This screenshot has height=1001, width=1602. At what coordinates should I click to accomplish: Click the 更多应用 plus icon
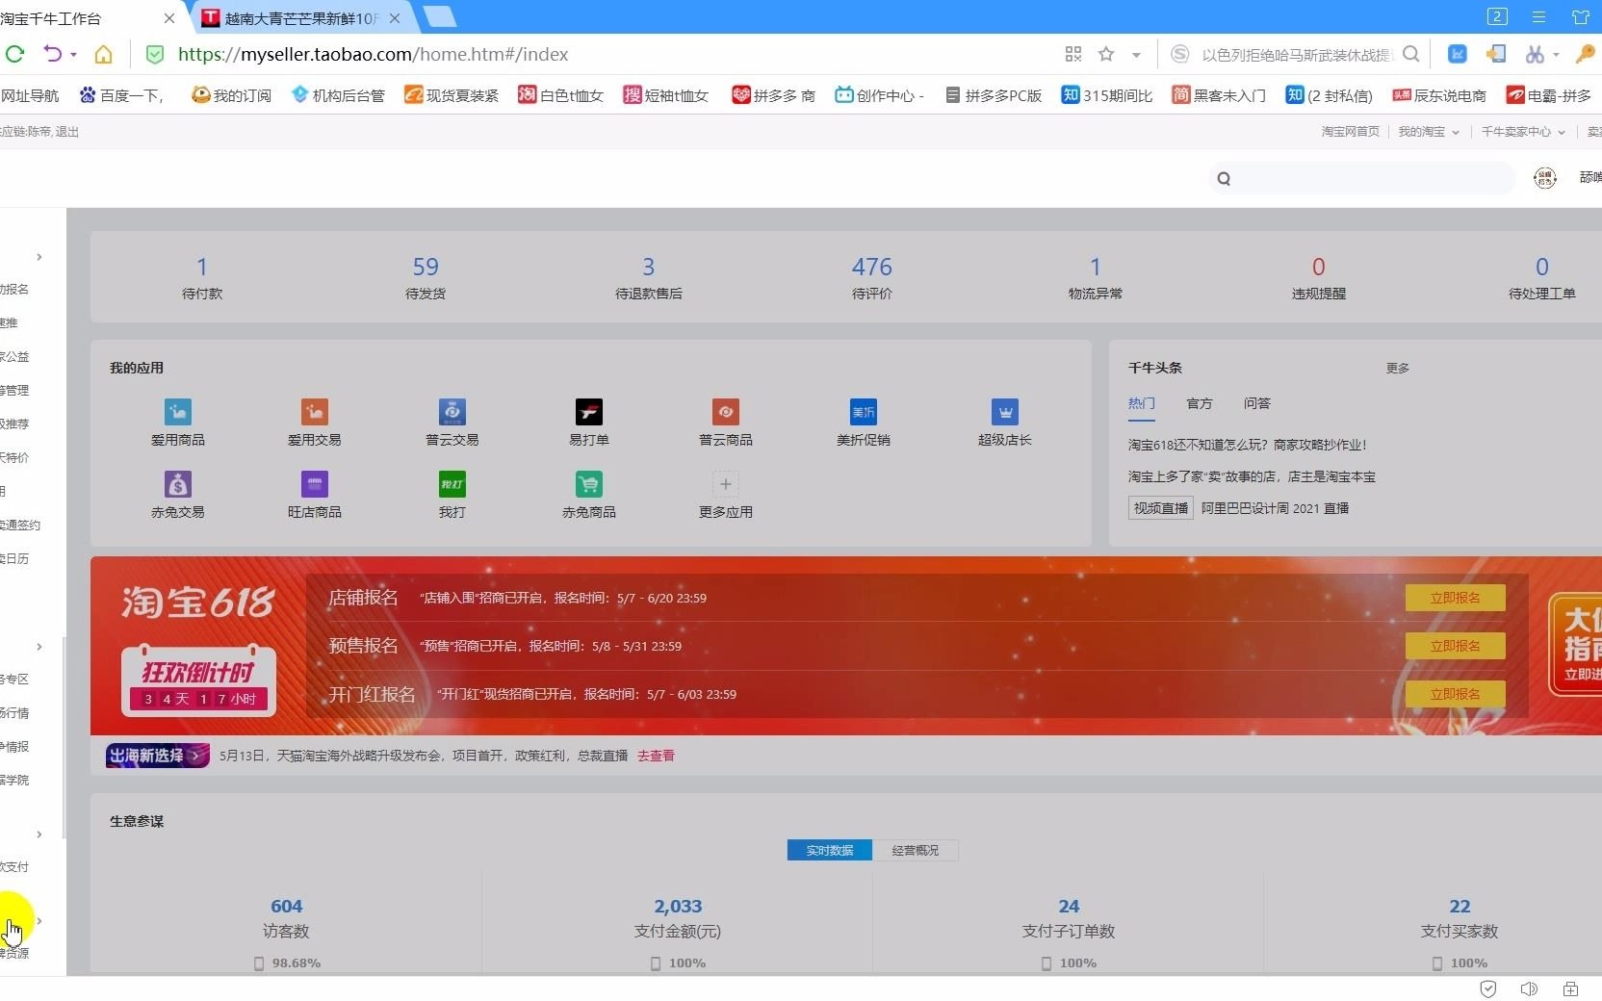click(726, 484)
